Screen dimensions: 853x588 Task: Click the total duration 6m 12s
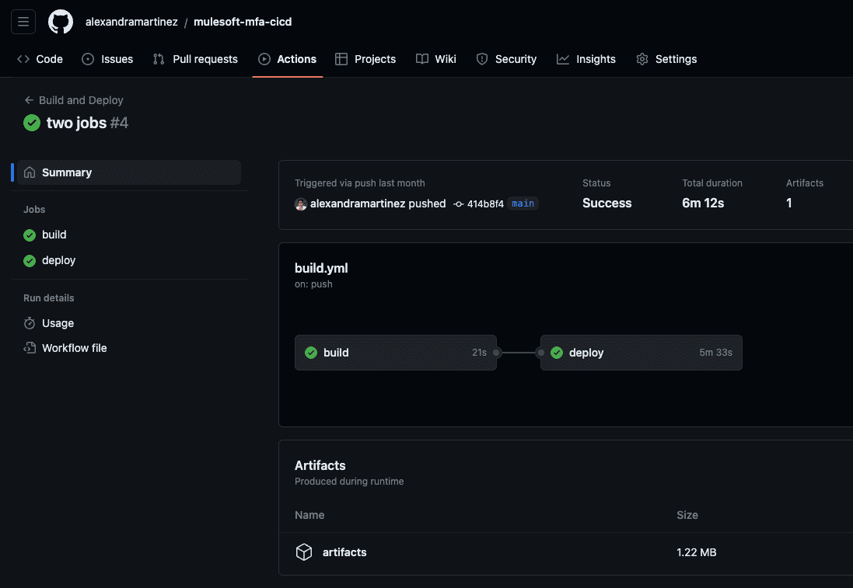[x=703, y=204]
